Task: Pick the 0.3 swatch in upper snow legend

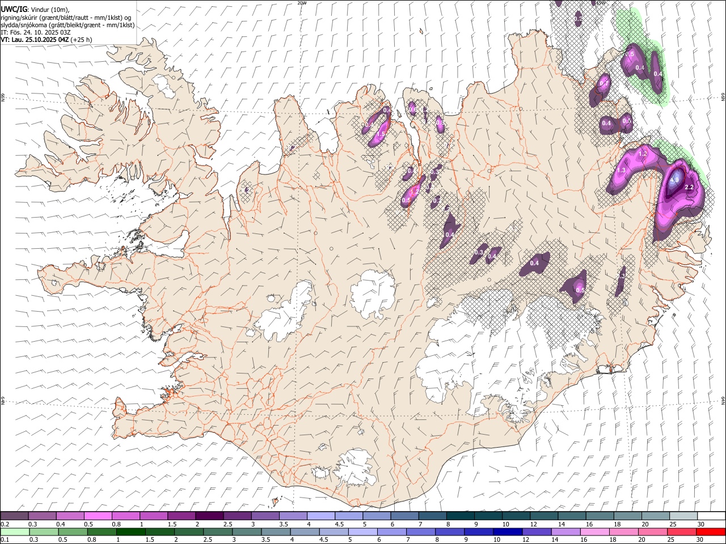Action: [43, 516]
